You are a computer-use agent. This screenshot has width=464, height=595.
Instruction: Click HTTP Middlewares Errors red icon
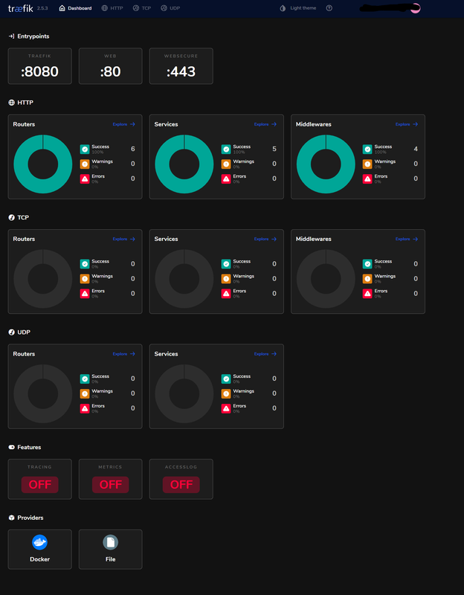(367, 178)
